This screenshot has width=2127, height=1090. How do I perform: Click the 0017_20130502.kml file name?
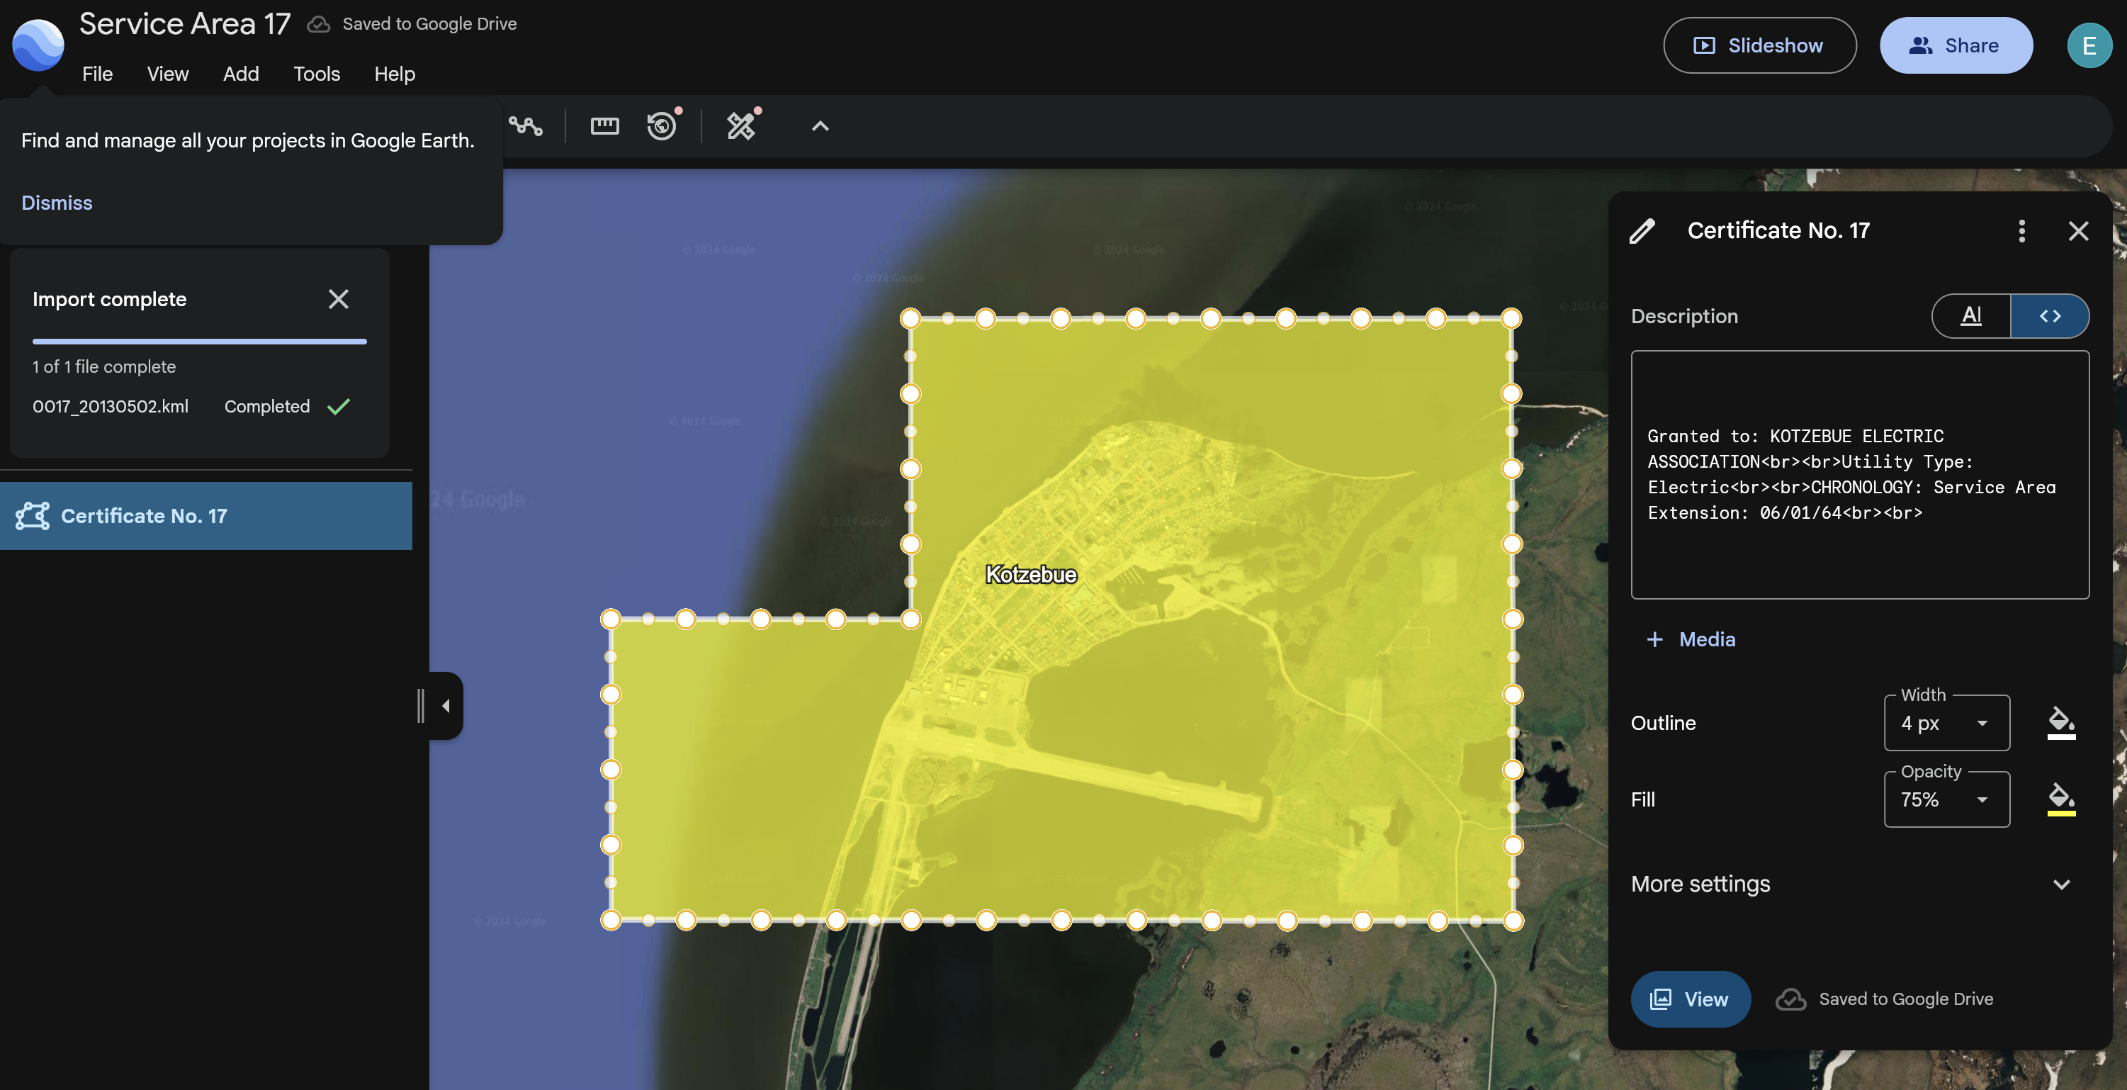click(111, 406)
